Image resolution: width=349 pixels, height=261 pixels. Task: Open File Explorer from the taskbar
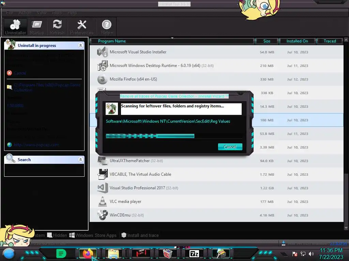pyautogui.click(x=113, y=254)
